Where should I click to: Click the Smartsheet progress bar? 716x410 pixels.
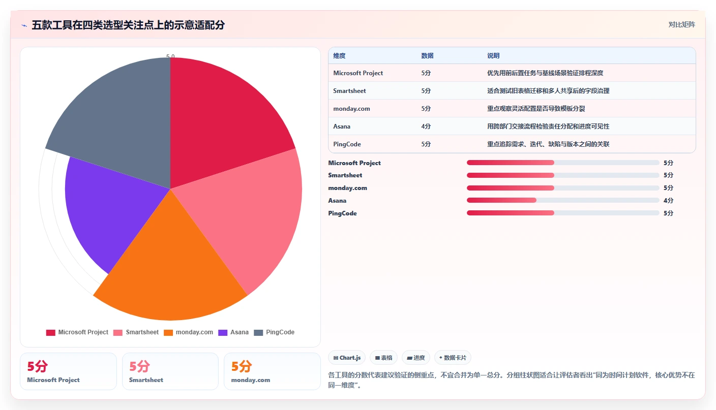coord(563,175)
